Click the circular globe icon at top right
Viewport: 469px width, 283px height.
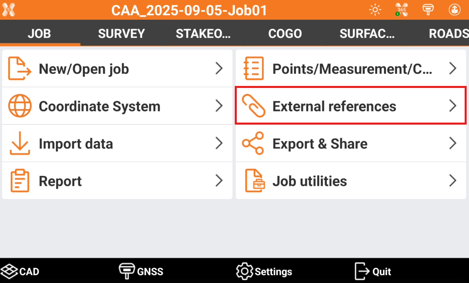pyautogui.click(x=454, y=10)
